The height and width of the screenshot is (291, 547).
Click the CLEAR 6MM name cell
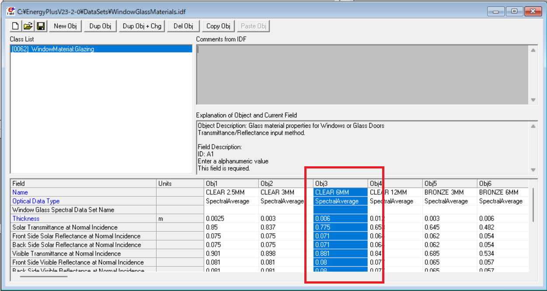coord(341,192)
